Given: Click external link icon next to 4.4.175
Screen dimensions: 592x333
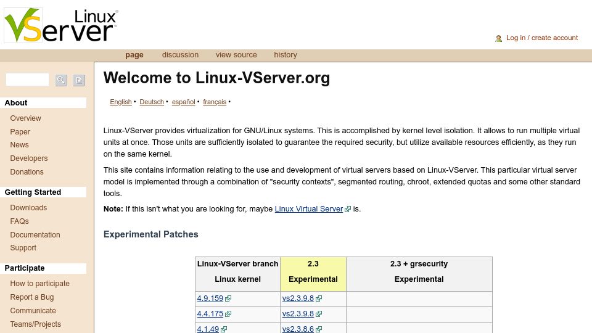Looking at the screenshot, I should click(x=228, y=314).
